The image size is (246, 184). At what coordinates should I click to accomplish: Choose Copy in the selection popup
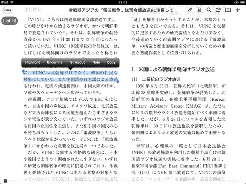pyautogui.click(x=111, y=62)
